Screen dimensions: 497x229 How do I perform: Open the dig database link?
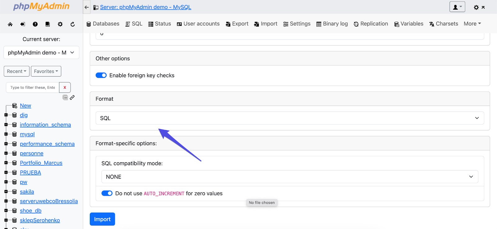[x=24, y=115]
